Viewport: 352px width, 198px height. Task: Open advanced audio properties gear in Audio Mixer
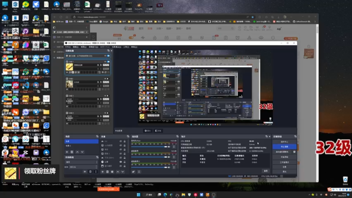[133, 172]
